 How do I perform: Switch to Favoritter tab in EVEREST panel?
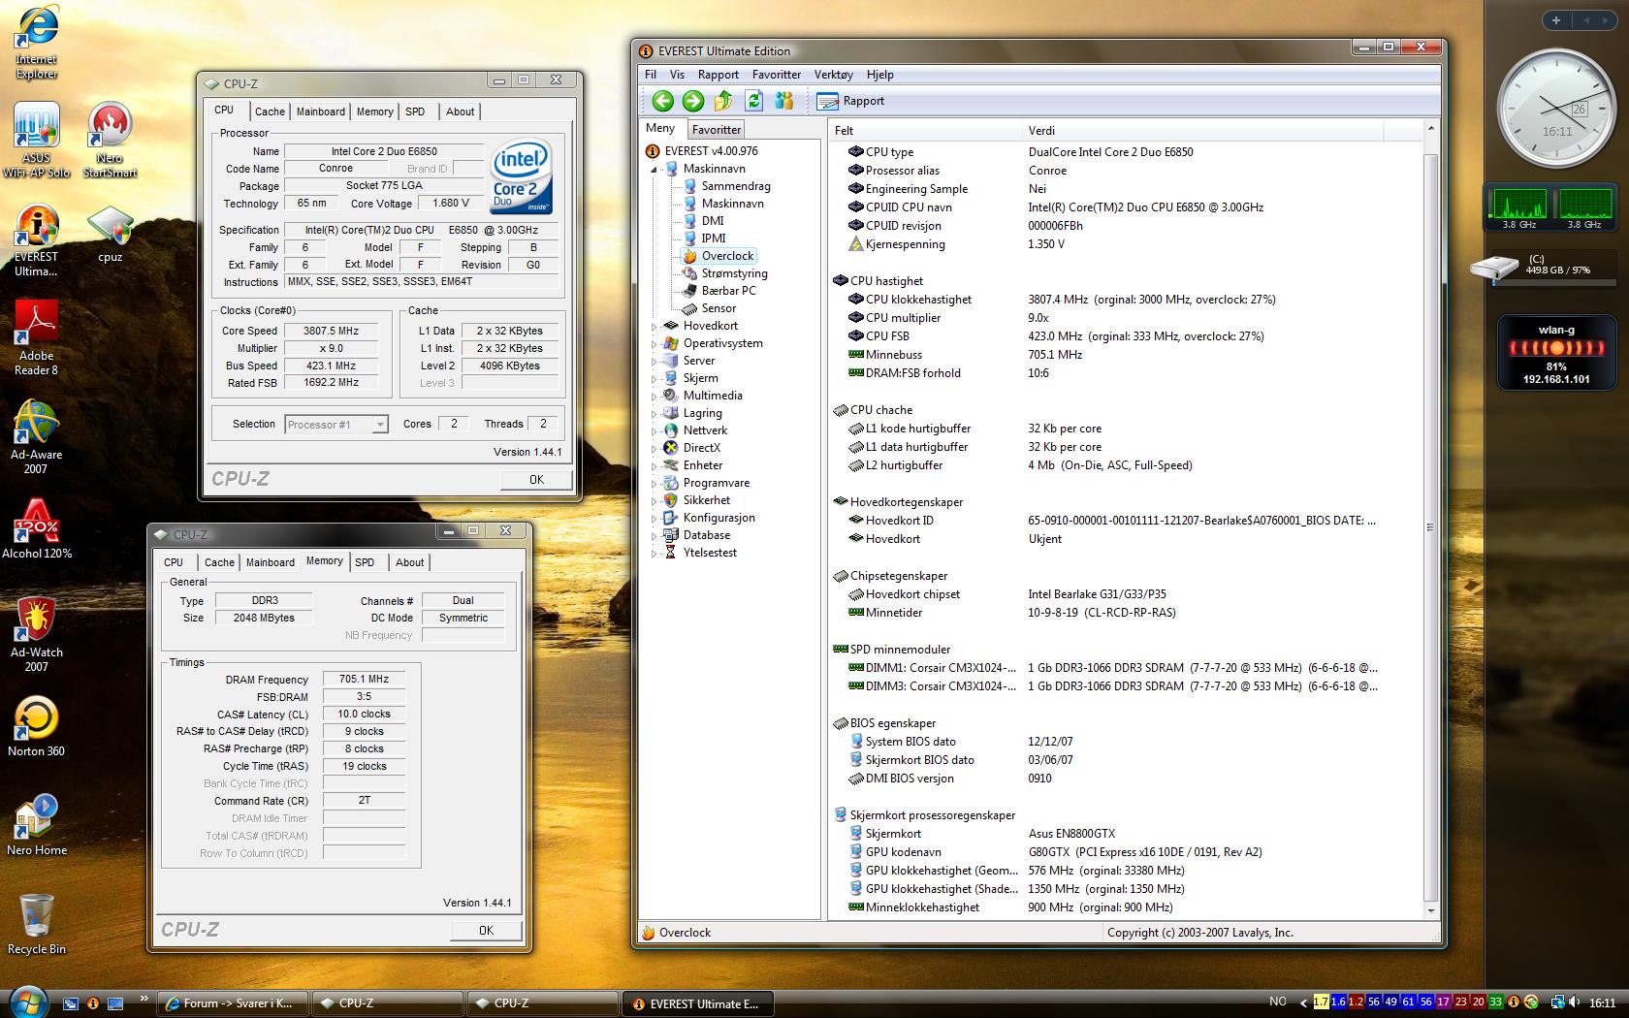coord(717,129)
